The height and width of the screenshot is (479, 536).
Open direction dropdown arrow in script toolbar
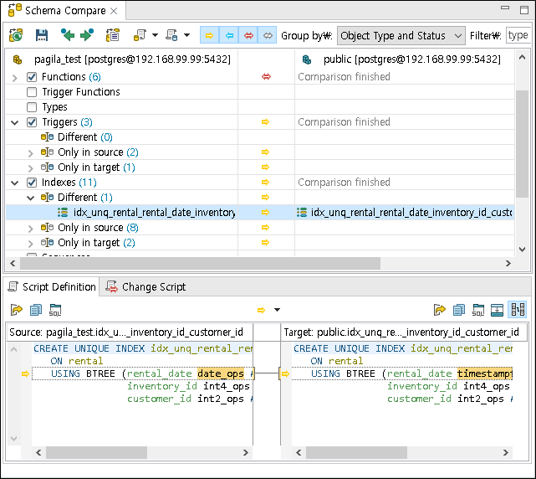[x=278, y=310]
